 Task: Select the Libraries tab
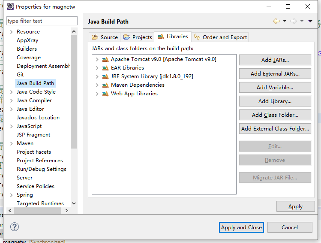173,36
